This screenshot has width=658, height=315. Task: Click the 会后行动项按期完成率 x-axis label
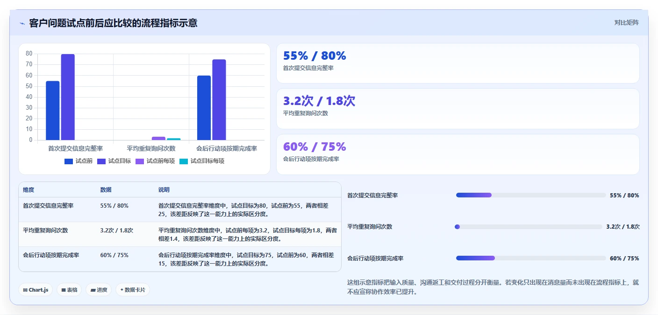pos(227,148)
